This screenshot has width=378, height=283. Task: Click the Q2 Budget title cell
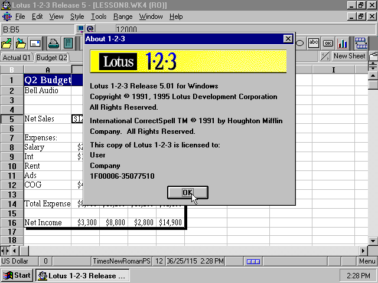[48, 80]
